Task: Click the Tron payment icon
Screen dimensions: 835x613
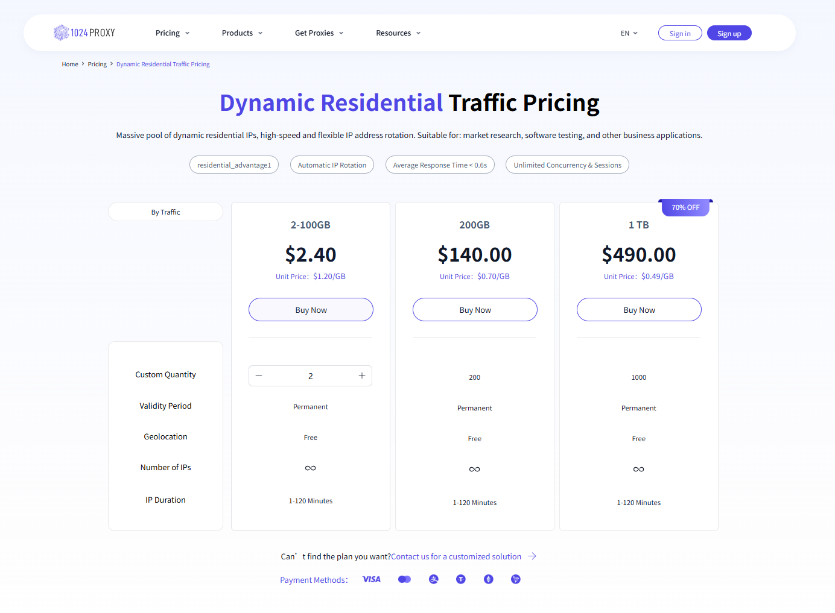Action: [516, 579]
